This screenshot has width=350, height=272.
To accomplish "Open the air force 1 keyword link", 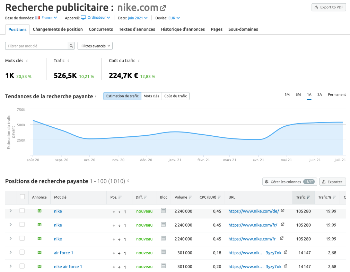I will pos(63,253).
